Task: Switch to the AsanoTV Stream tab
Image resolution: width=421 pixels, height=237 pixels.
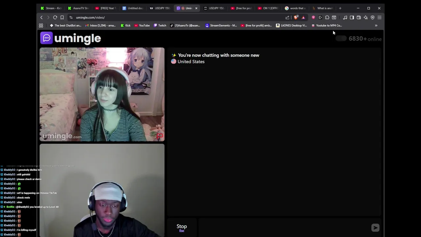Action: pyautogui.click(x=78, y=8)
